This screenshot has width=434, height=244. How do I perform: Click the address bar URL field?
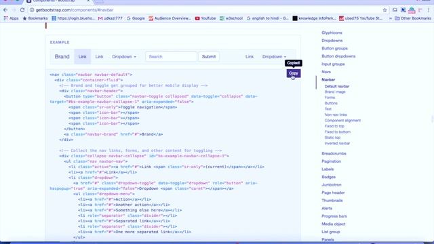tap(205, 10)
